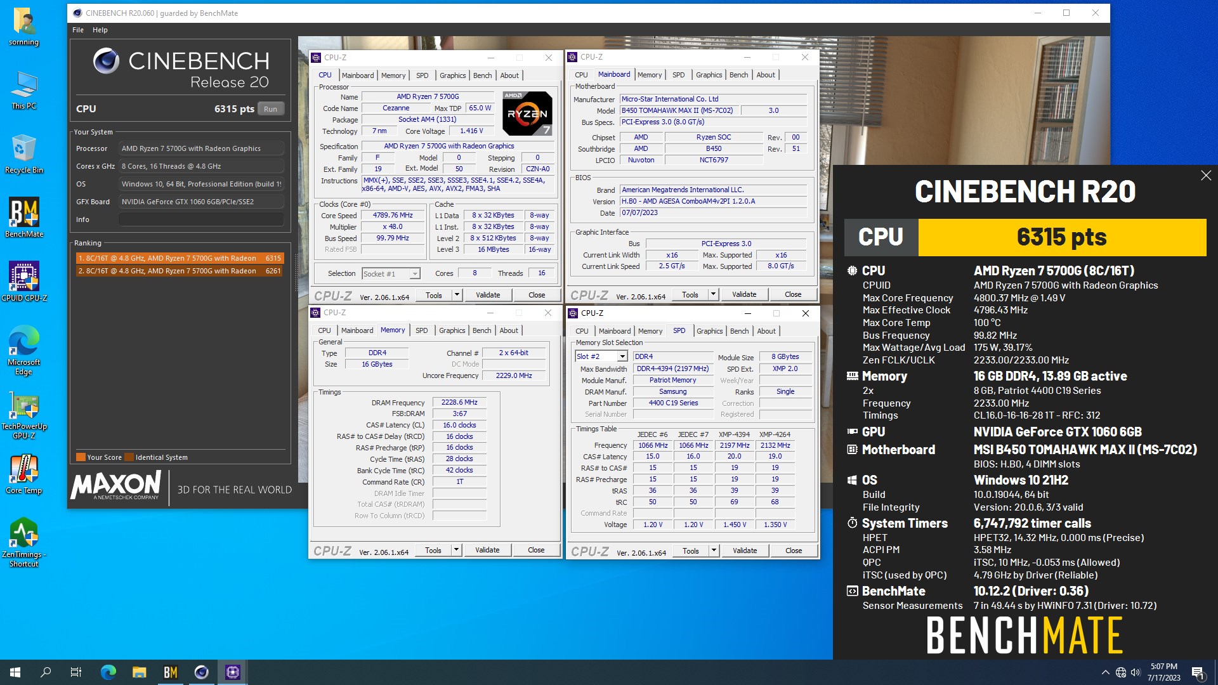Expand Tools dropdown arrow in Memory window

pyautogui.click(x=456, y=550)
